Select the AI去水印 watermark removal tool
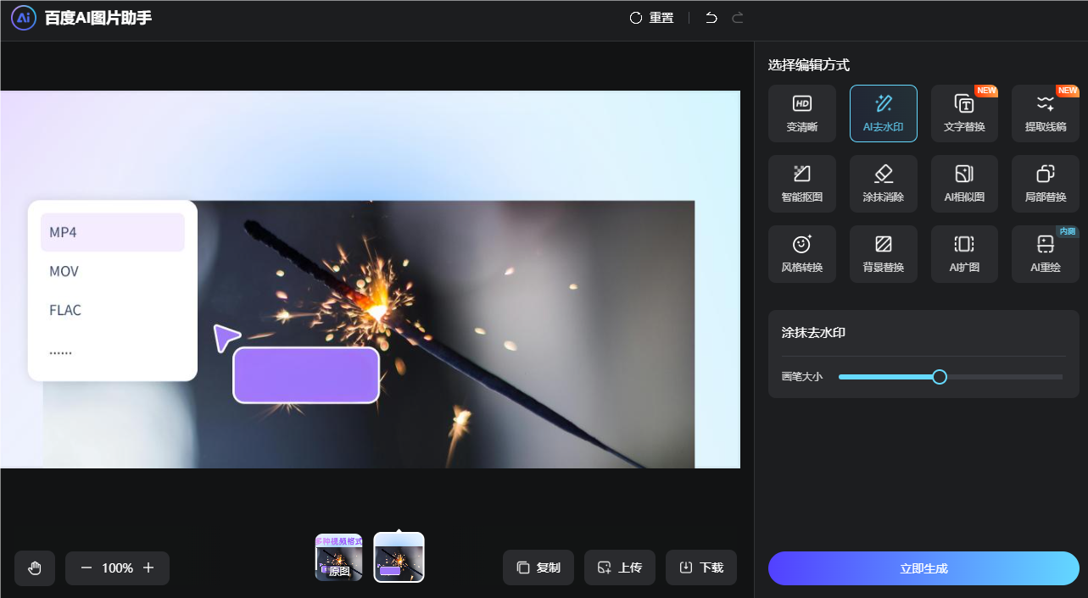 pyautogui.click(x=883, y=114)
